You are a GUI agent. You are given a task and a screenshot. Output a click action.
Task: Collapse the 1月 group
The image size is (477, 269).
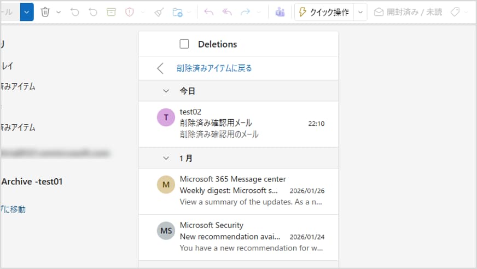click(166, 158)
